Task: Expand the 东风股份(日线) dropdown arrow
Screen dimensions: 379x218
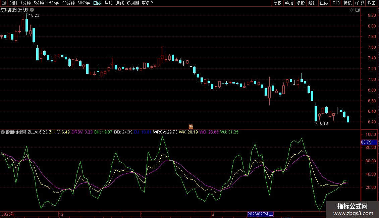Action: pos(32,10)
